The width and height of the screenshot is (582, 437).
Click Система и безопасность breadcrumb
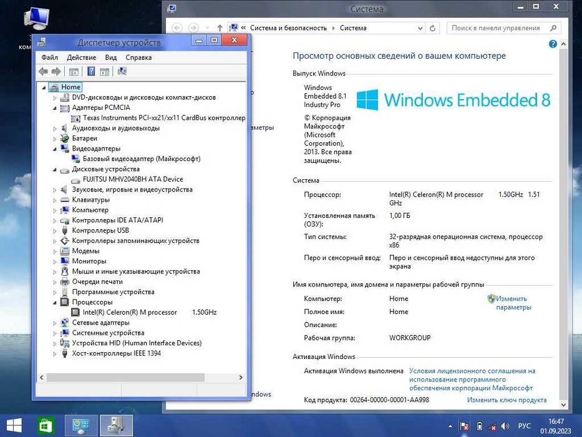click(288, 28)
